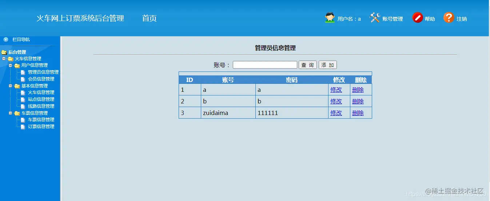The image size is (490, 201).
Task: Click the 车票信息管理 folder icon
Action: coord(17,113)
